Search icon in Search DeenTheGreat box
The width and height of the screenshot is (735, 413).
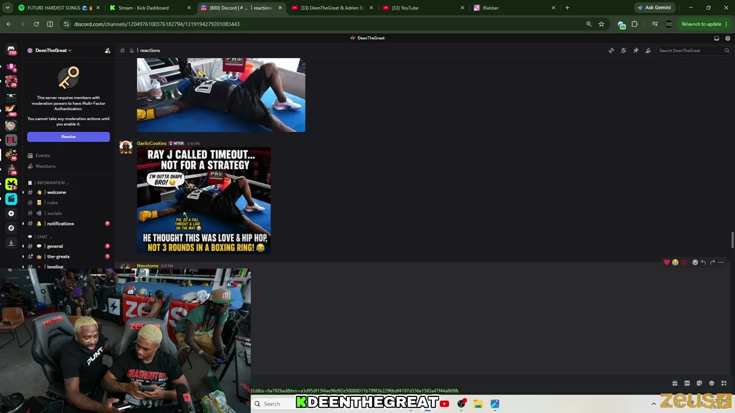[726, 50]
